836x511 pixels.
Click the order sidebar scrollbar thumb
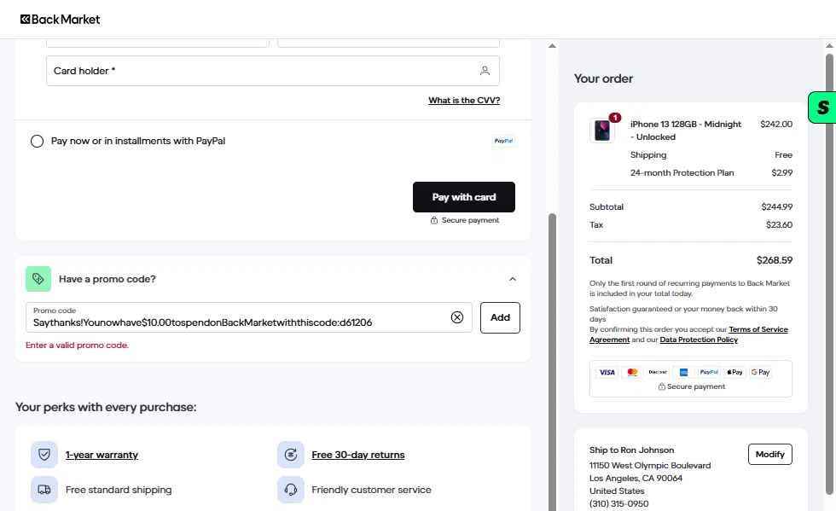(829, 275)
